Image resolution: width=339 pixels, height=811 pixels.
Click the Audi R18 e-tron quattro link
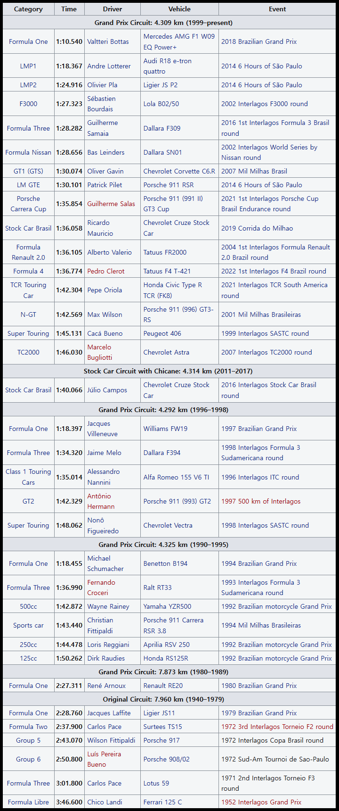point(167,66)
